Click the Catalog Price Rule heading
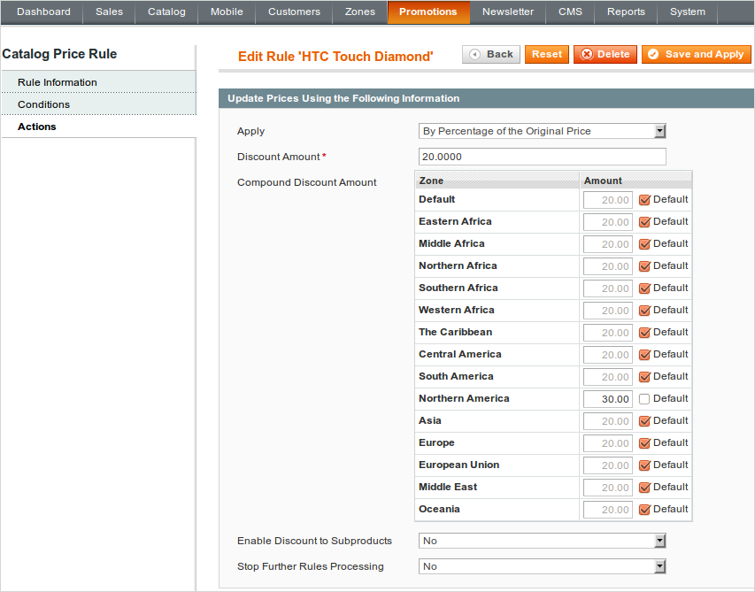 pos(59,54)
